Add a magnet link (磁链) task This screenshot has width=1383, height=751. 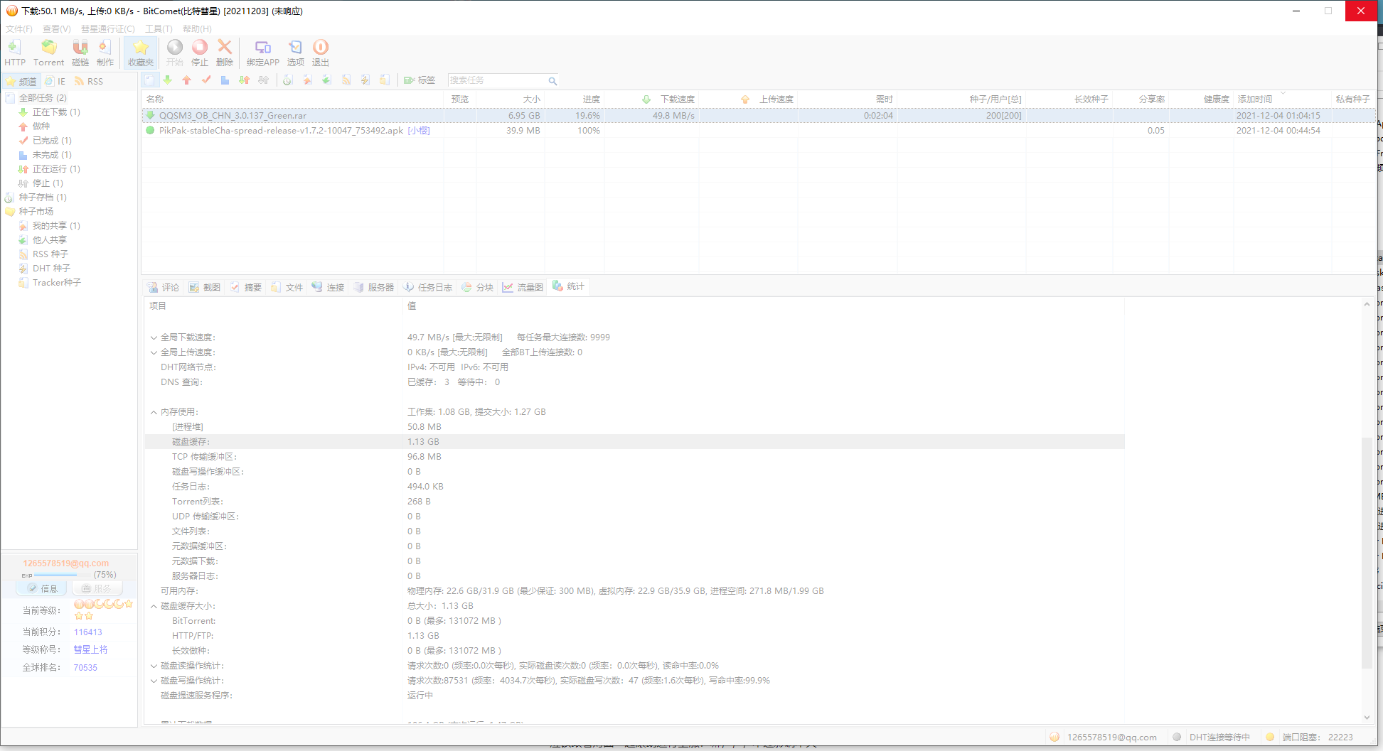(80, 53)
